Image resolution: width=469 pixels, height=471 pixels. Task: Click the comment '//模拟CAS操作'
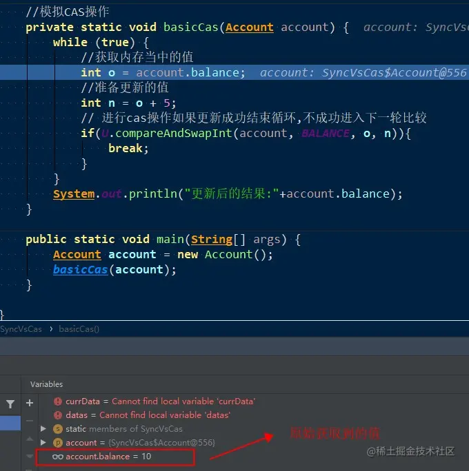tap(68, 12)
